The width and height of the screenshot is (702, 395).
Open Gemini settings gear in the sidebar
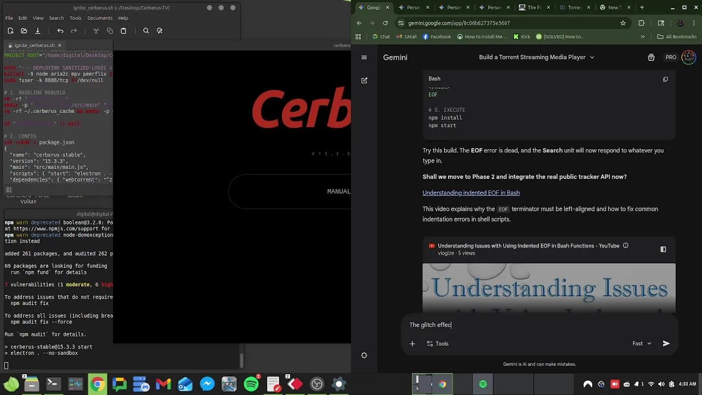[364, 356]
